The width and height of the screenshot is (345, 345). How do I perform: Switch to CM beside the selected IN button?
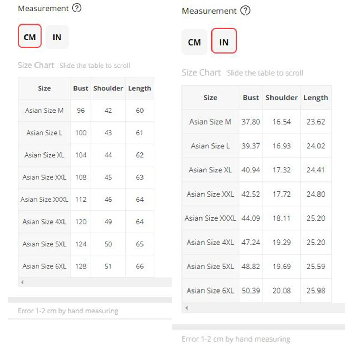pos(194,42)
